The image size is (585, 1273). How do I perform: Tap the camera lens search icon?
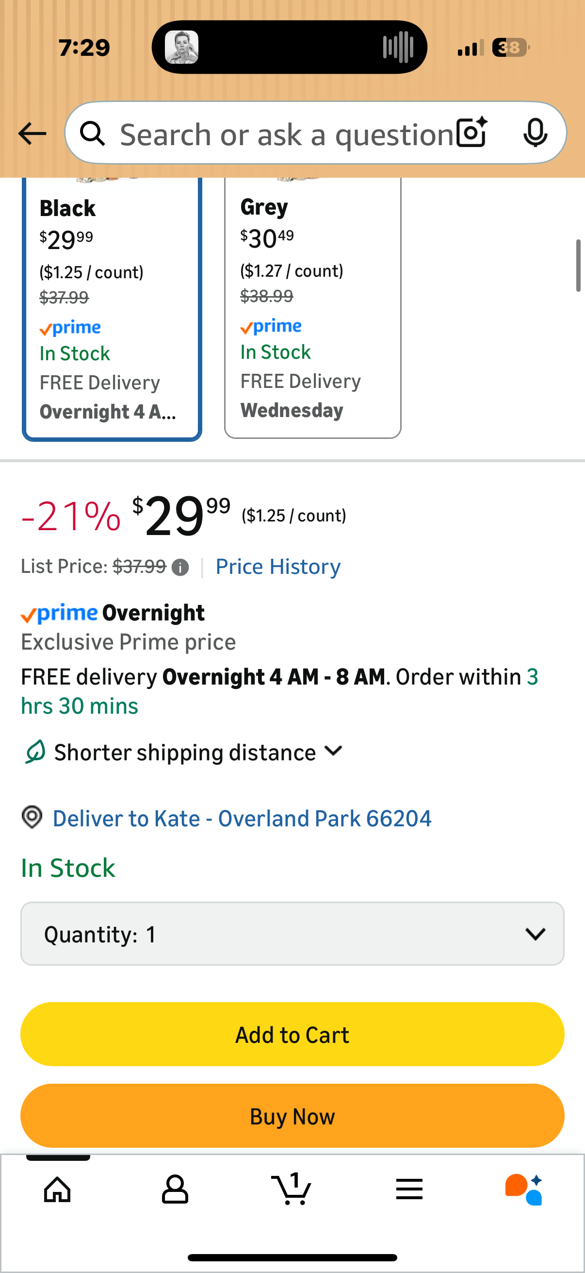click(471, 133)
